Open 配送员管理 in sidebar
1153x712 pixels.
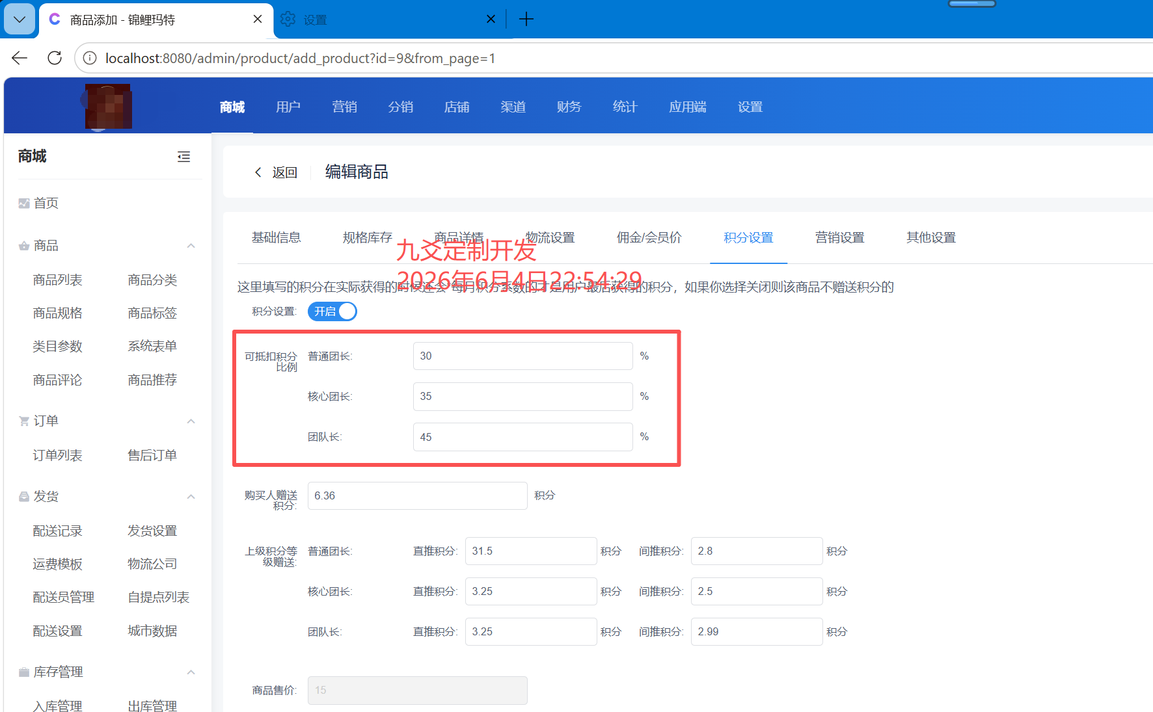point(64,597)
